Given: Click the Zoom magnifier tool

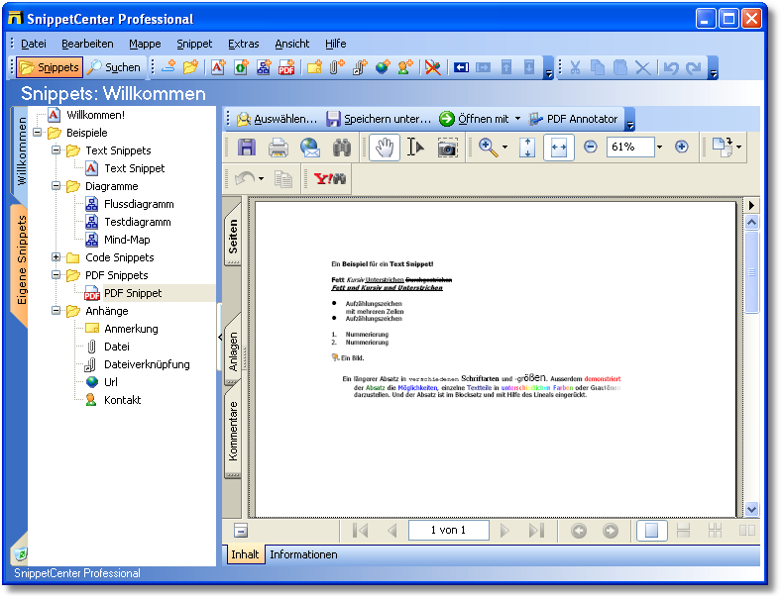Looking at the screenshot, I should tap(488, 148).
